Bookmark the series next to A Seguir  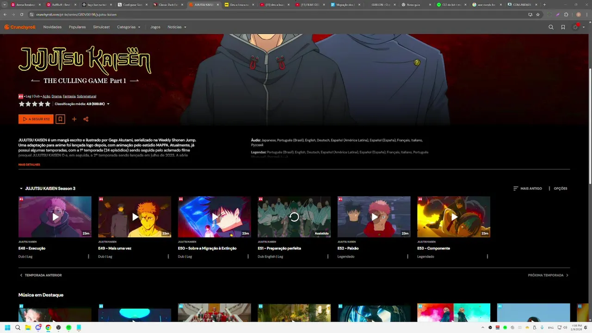(60, 119)
